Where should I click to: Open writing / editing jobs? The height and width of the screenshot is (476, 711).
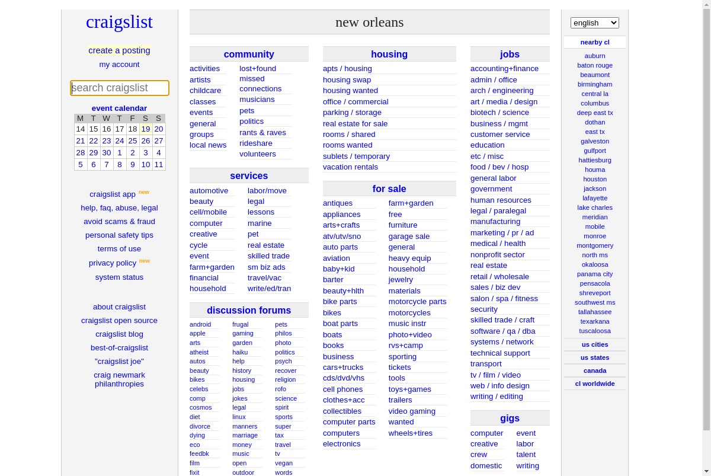click(x=497, y=397)
